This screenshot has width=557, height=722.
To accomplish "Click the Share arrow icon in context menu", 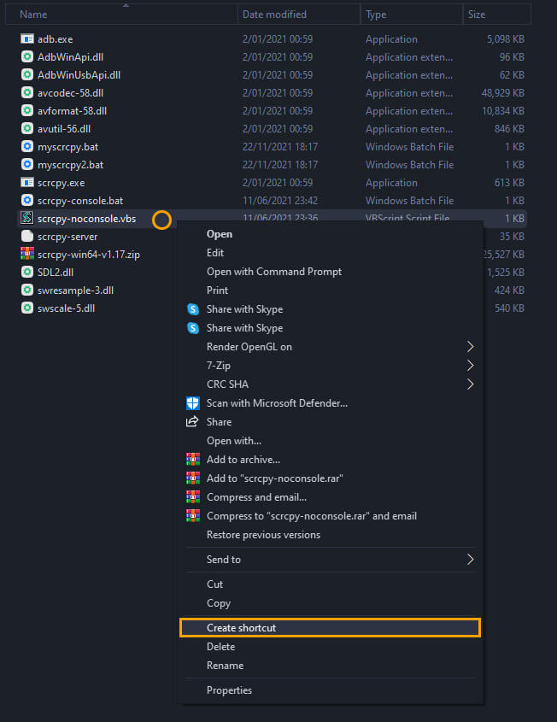I will (192, 422).
